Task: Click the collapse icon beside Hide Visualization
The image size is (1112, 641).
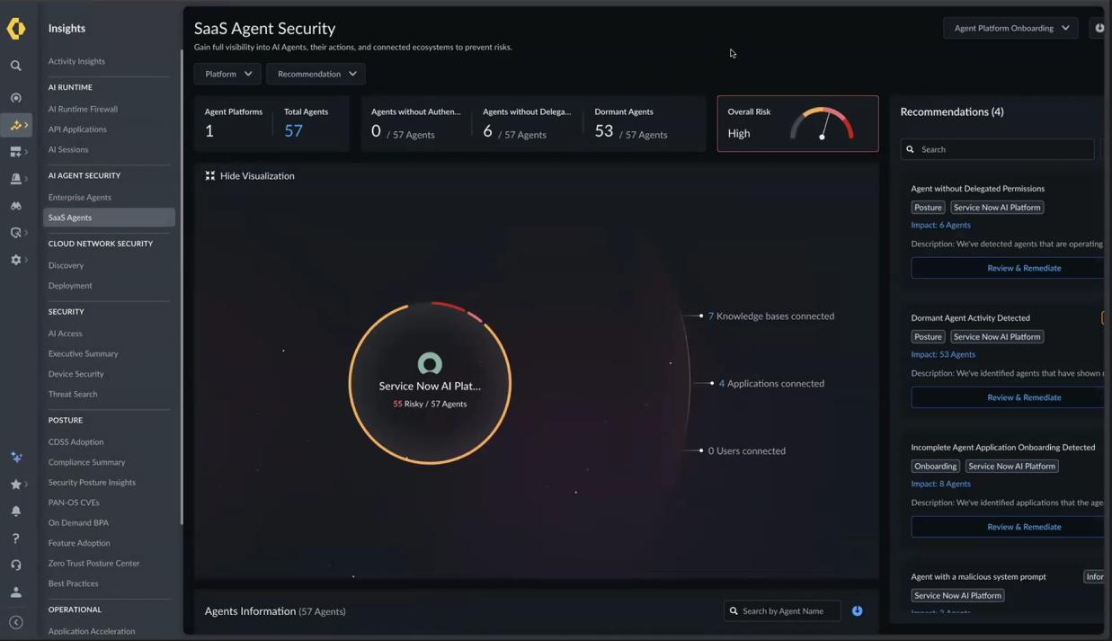Action: pos(210,176)
